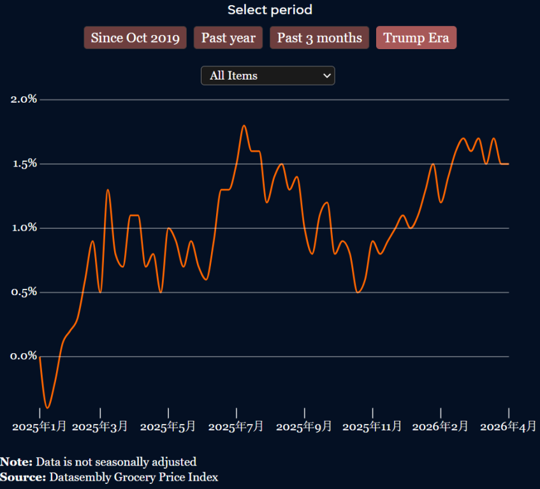The width and height of the screenshot is (540, 489).
Task: Open the All Items category dropdown
Action: [x=268, y=75]
